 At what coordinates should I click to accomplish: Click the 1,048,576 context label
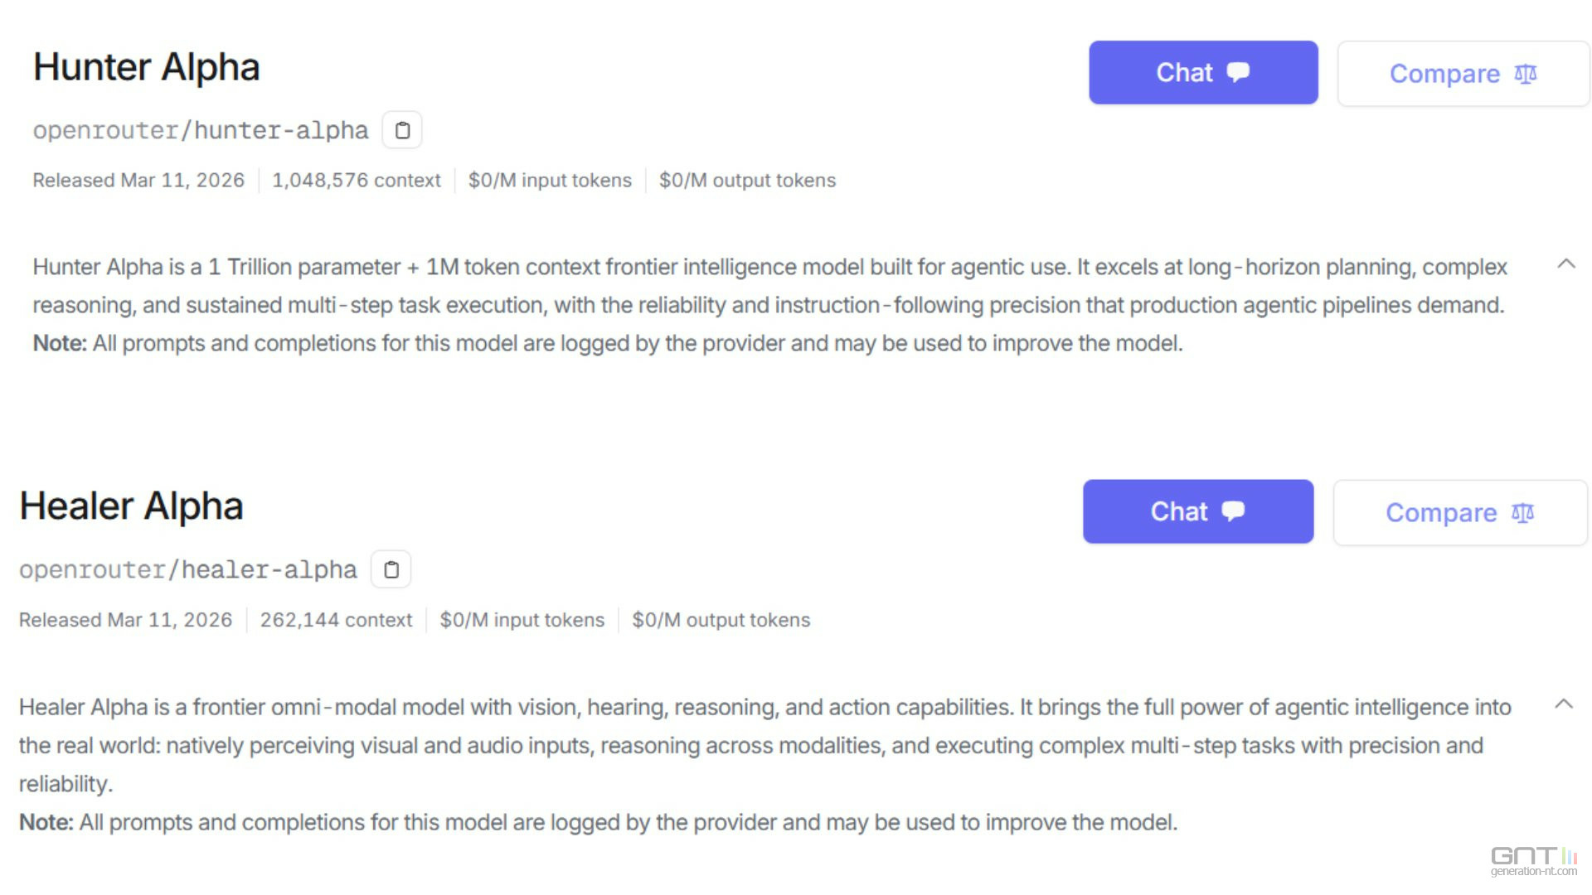pyautogui.click(x=357, y=181)
